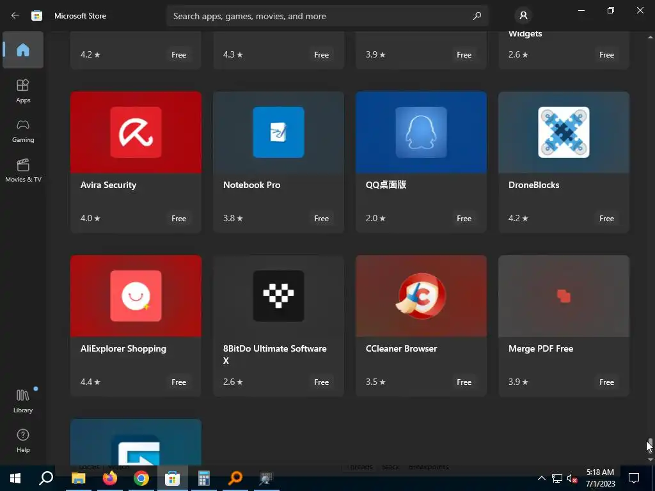Click the 2.0 star rating of QQ
The width and height of the screenshot is (655, 491).
[x=375, y=219]
